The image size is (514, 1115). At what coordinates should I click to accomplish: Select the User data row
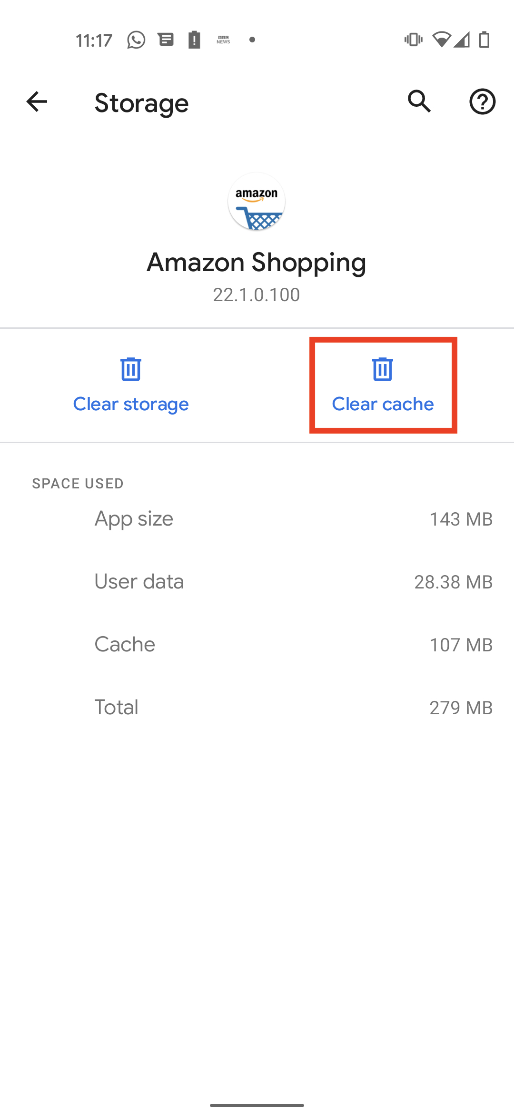point(257,582)
